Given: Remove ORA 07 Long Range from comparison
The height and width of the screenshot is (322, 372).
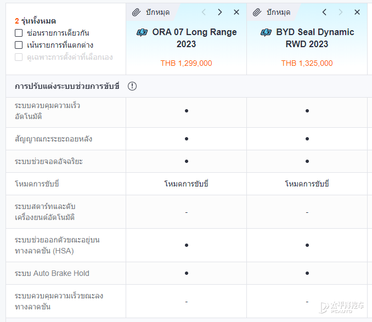Looking at the screenshot, I should pyautogui.click(x=236, y=12).
